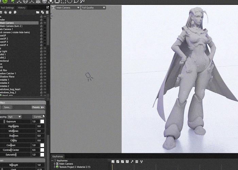The image size is (238, 170).
Task: Select the Main Camera (turn 2) row
Action: pos(19,26)
